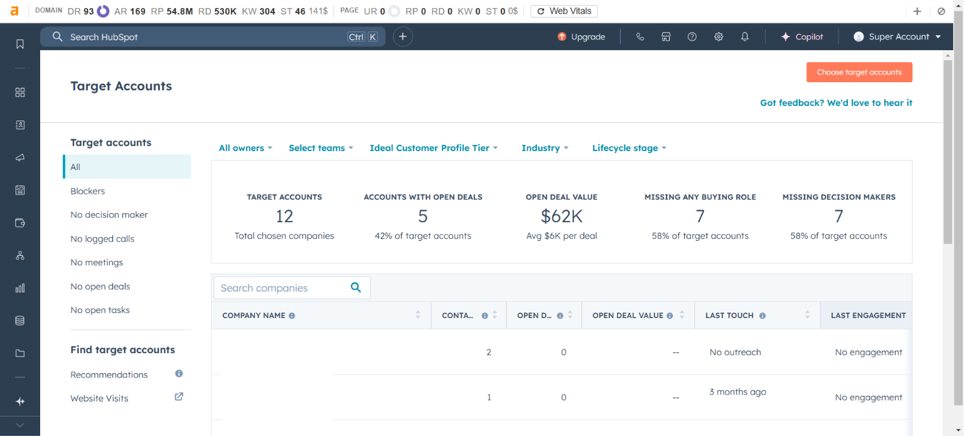This screenshot has width=964, height=436.
Task: Select the No open tasks view
Action: (100, 310)
